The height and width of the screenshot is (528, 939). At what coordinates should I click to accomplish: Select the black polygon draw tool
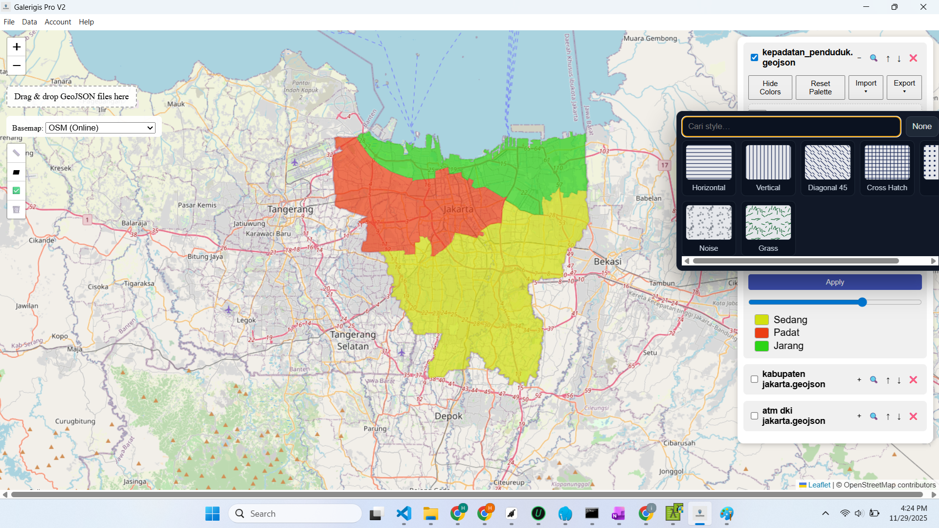pos(16,172)
